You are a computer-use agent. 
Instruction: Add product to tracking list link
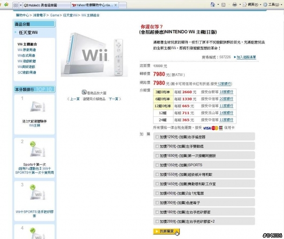point(246,57)
